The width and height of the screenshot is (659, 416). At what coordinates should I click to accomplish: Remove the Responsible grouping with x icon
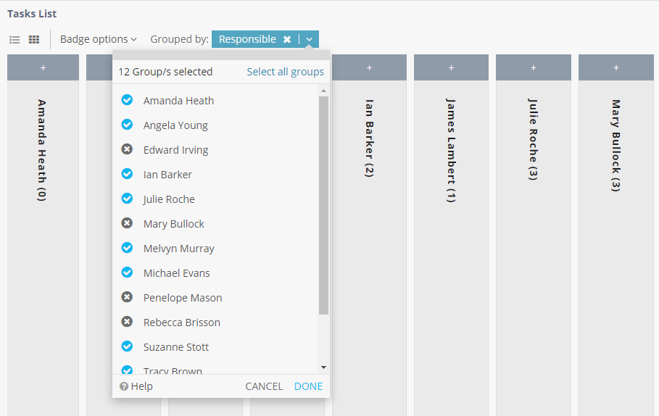coord(287,39)
